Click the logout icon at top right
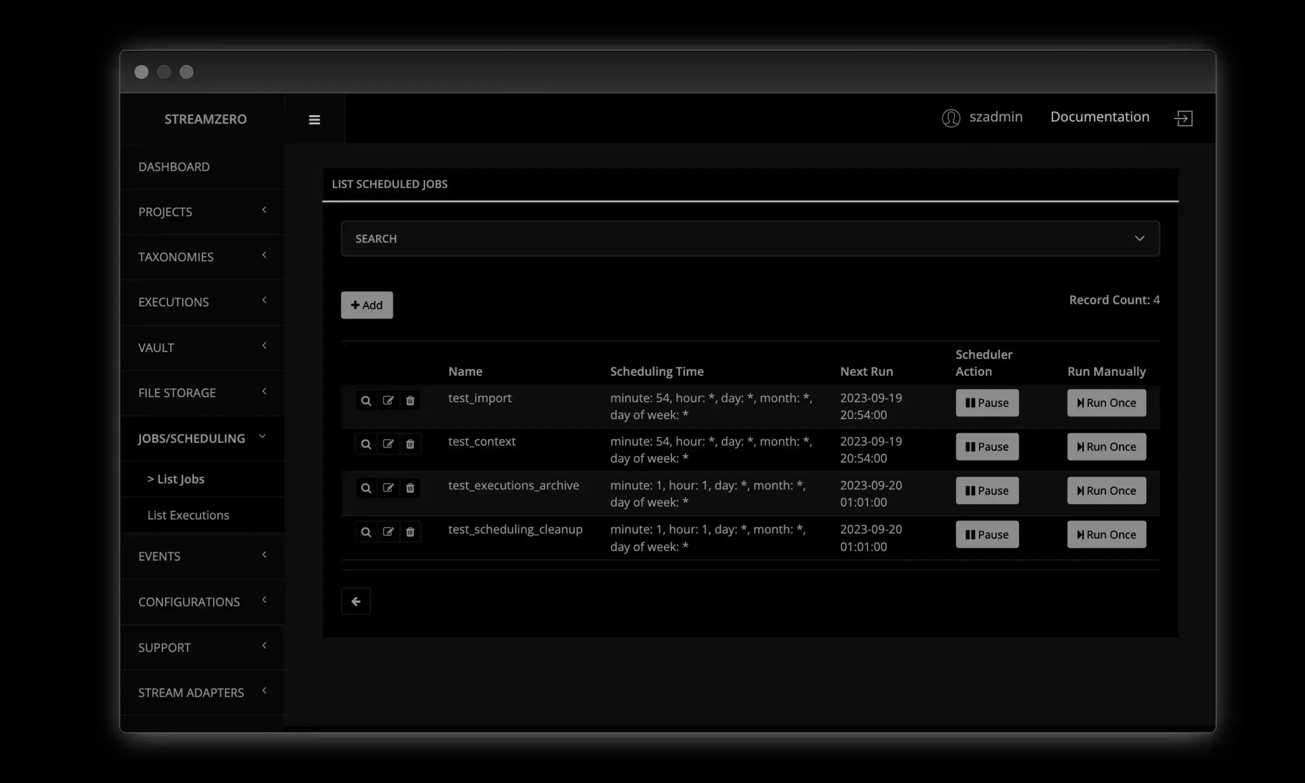The height and width of the screenshot is (783, 1305). point(1183,118)
